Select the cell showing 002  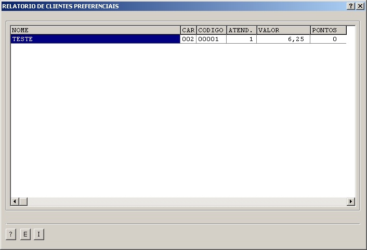pyautogui.click(x=188, y=39)
